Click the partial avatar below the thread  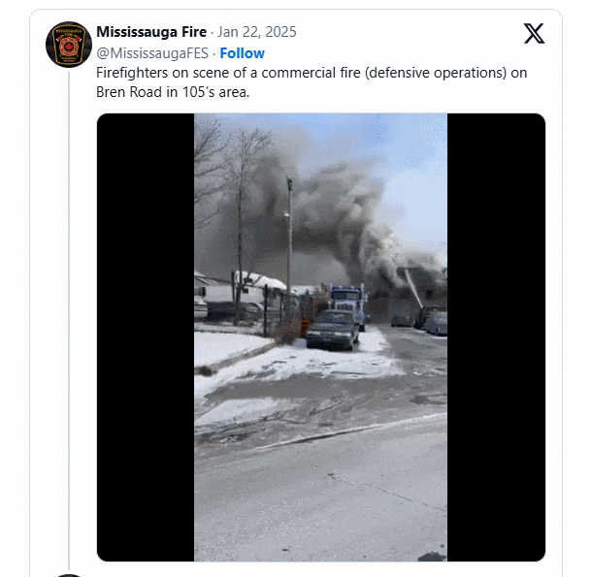pos(69,575)
